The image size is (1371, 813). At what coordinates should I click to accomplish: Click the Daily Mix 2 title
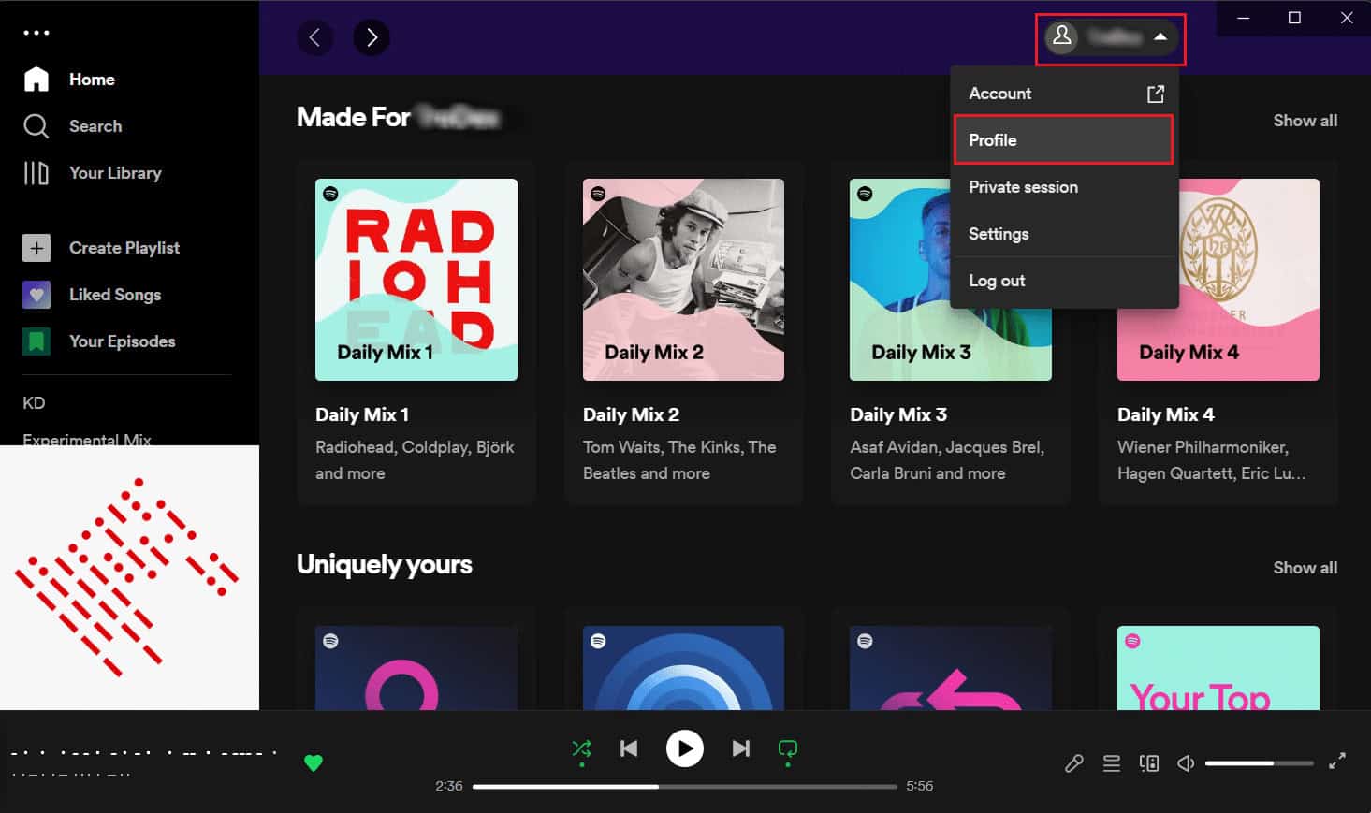pos(631,414)
